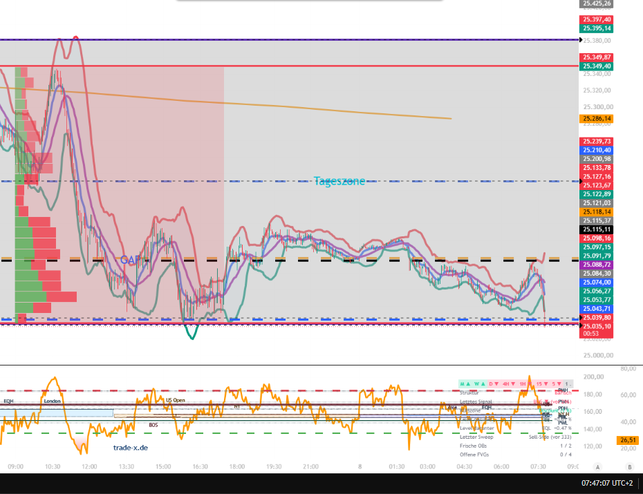Image resolution: width=643 pixels, height=494 pixels.
Task: Click the US Open session label
Action: (x=176, y=400)
